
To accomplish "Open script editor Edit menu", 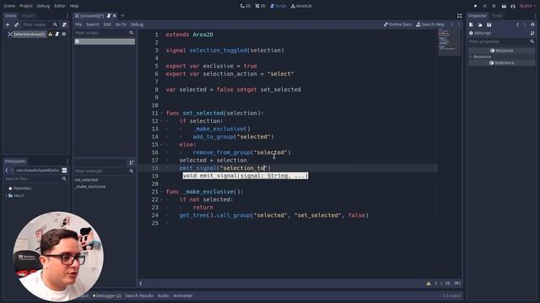I will 107,24.
